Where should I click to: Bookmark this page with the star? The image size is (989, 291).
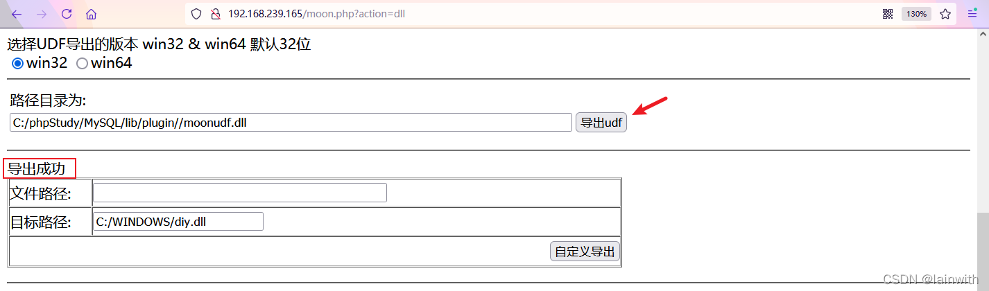945,14
